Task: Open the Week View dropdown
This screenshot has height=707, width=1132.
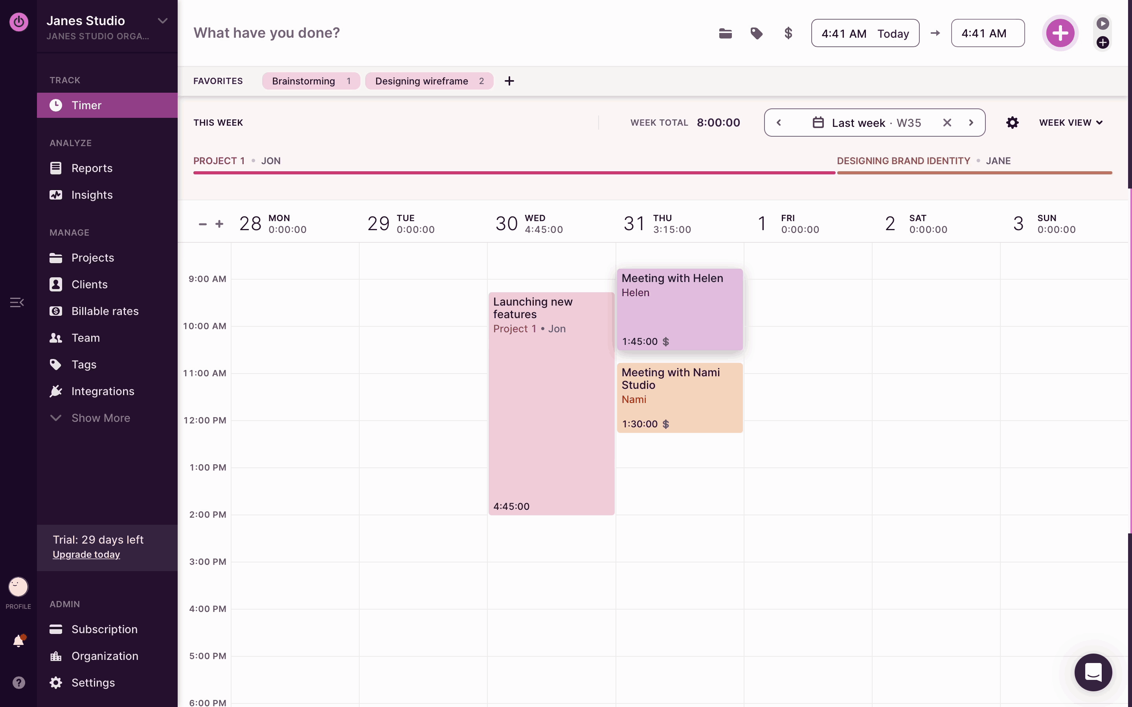Action: (x=1071, y=123)
